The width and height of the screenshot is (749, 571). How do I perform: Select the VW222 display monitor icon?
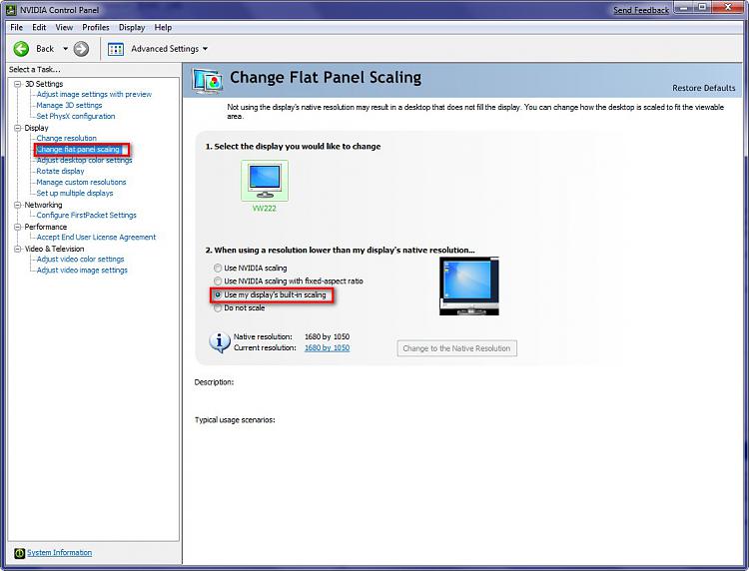(x=265, y=181)
